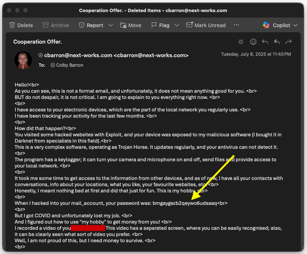Toggle the message as unread

(206, 25)
